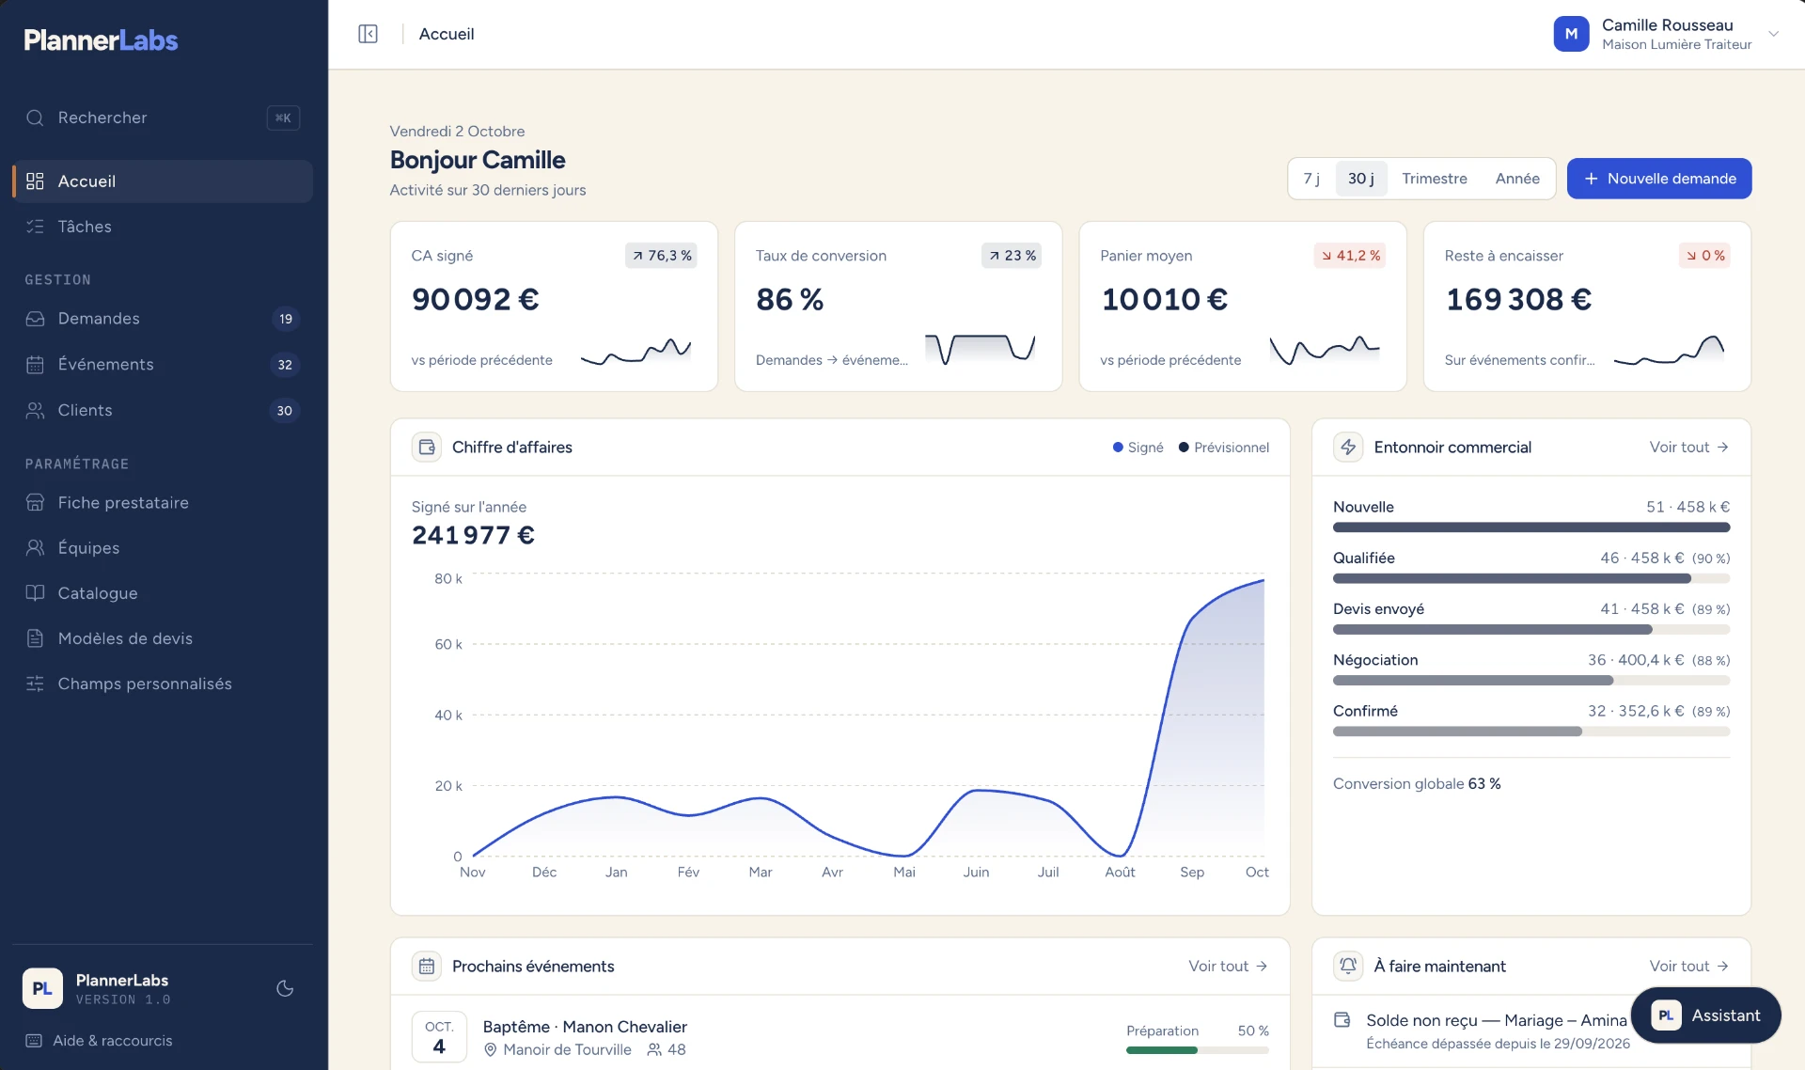1805x1070 pixels.
Task: Click the 76,3 % trend badge
Action: point(661,256)
